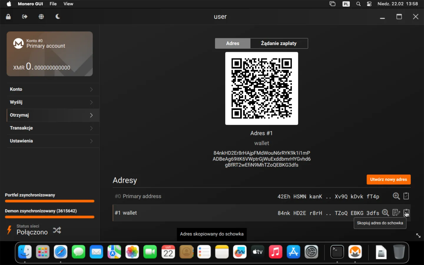424x265 pixels.
Task: Open the Konto sidebar section
Action: pos(53,89)
